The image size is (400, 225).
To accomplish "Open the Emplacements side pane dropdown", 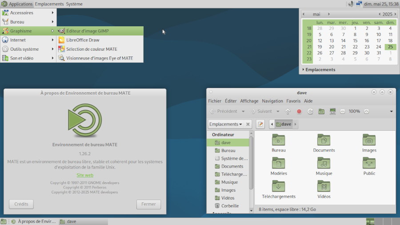I will click(225, 124).
